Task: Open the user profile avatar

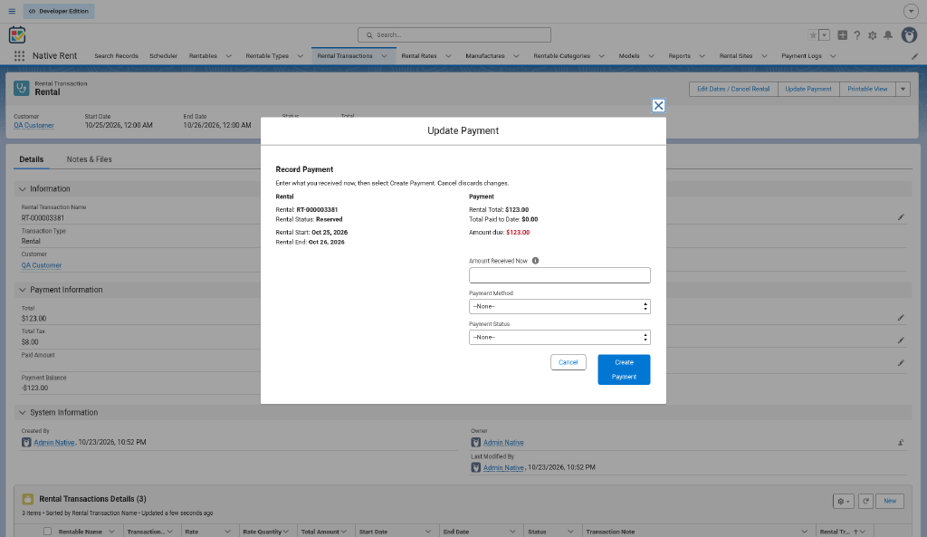Action: tap(909, 35)
